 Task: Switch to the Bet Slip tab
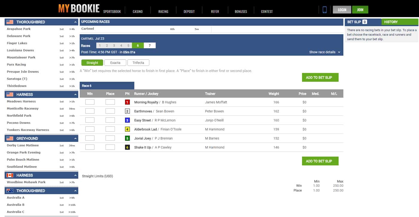pyautogui.click(x=363, y=22)
